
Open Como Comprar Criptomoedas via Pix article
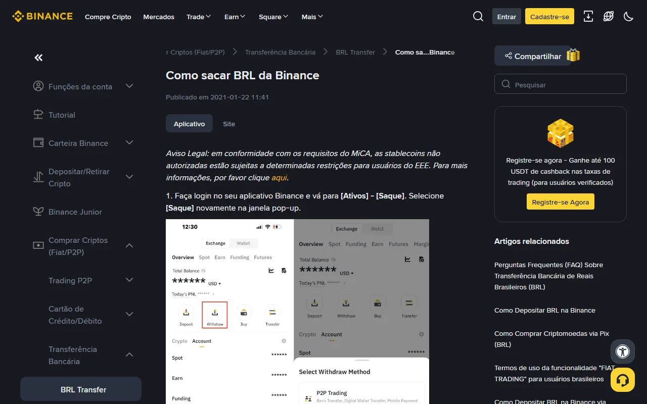tap(552, 339)
